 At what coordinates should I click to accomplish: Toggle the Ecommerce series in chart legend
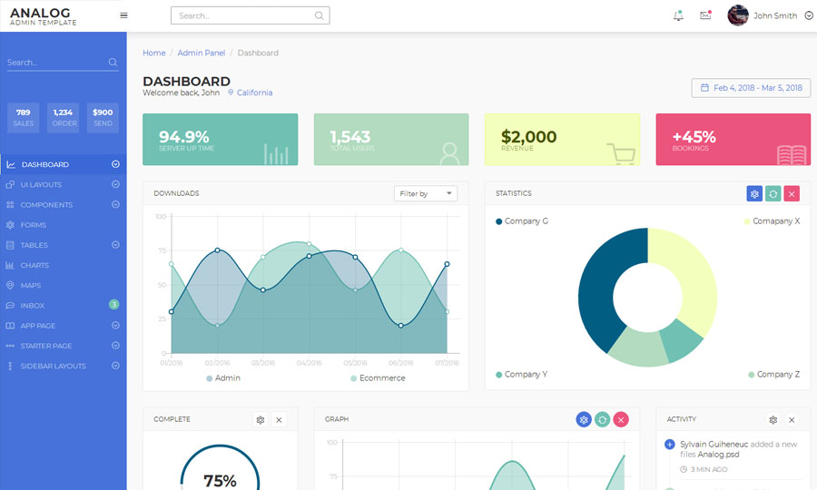[378, 378]
